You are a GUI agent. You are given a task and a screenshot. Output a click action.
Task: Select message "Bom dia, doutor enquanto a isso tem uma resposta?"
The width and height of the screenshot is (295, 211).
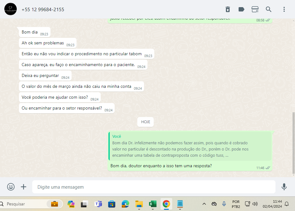click(x=161, y=166)
